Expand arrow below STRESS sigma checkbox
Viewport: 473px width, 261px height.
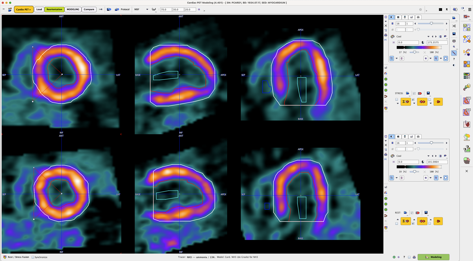(398, 103)
